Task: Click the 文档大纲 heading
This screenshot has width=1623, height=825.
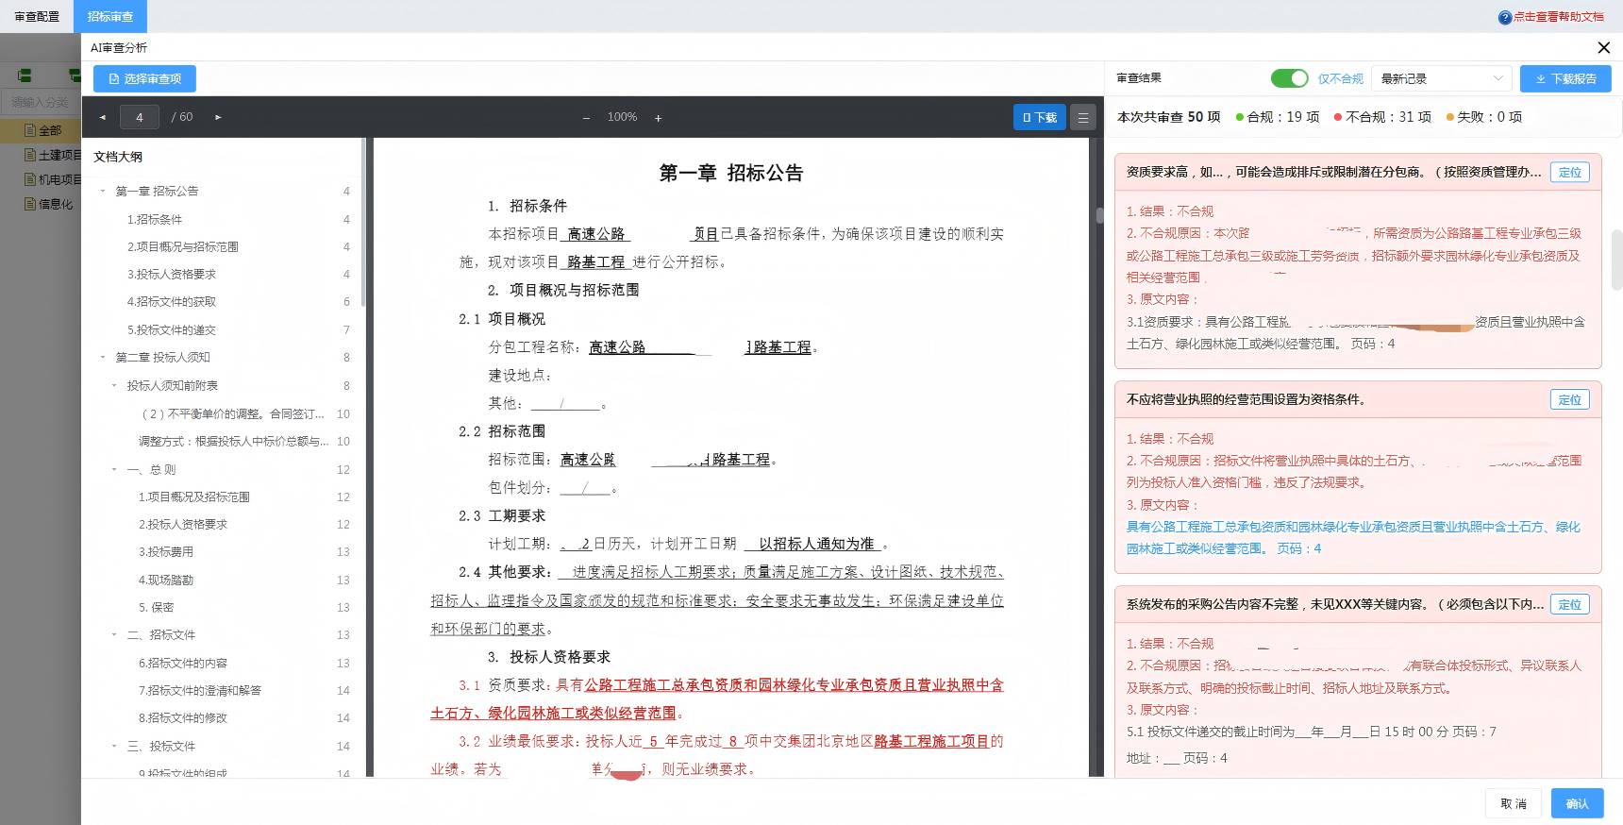Action: pyautogui.click(x=118, y=157)
